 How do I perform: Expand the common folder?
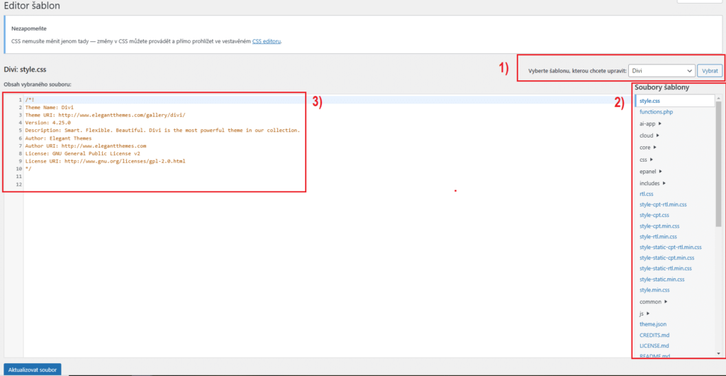pyautogui.click(x=653, y=302)
